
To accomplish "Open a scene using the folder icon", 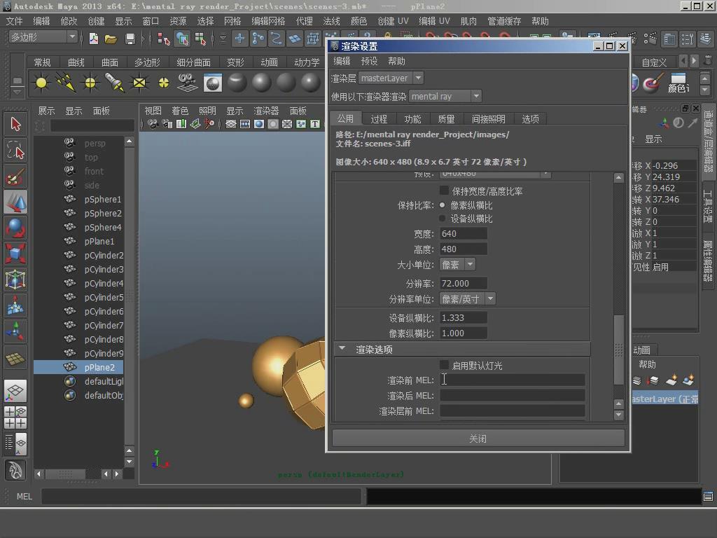I will [x=111, y=39].
